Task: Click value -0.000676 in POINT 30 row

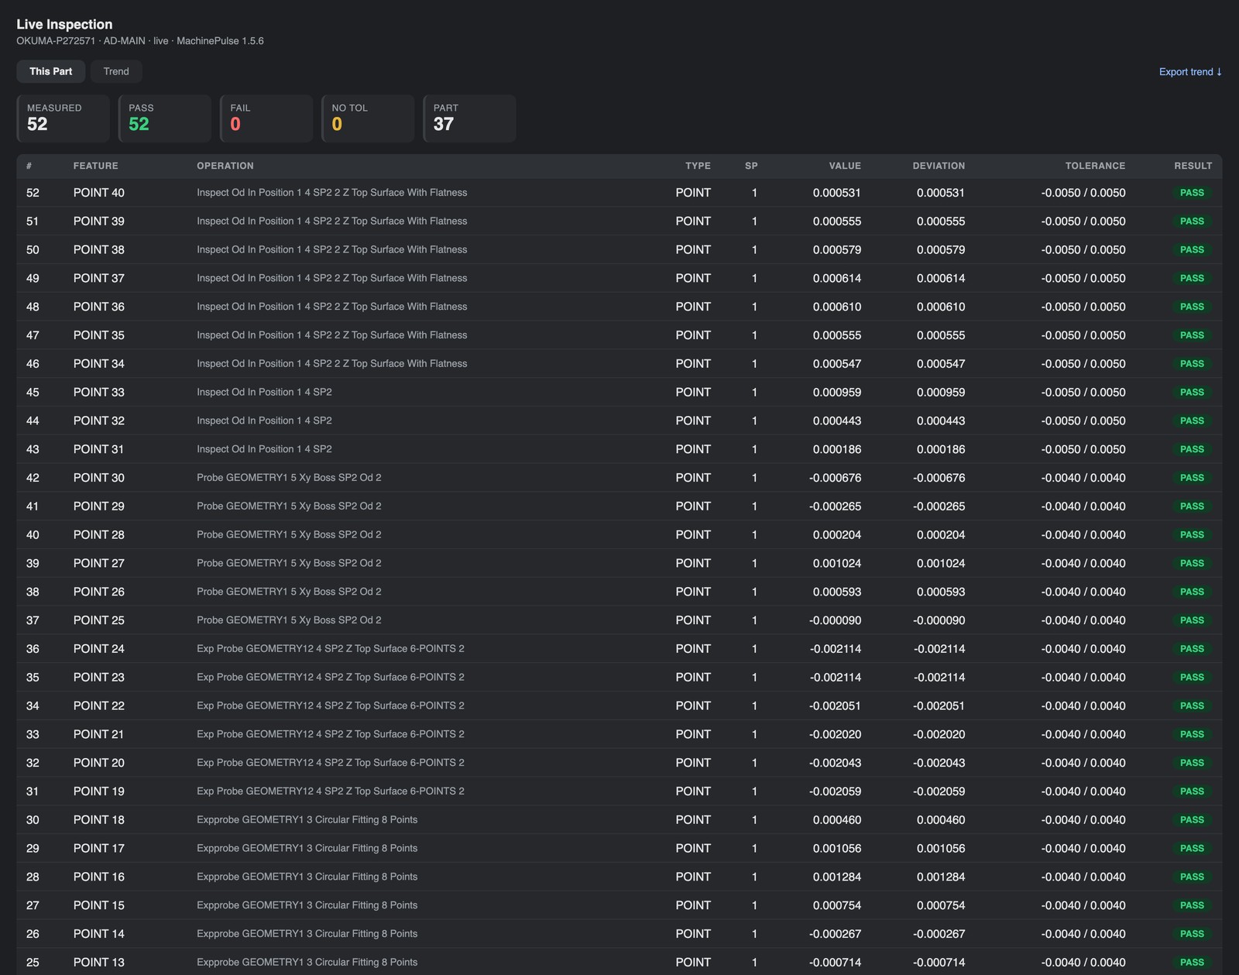Action: pyautogui.click(x=835, y=478)
